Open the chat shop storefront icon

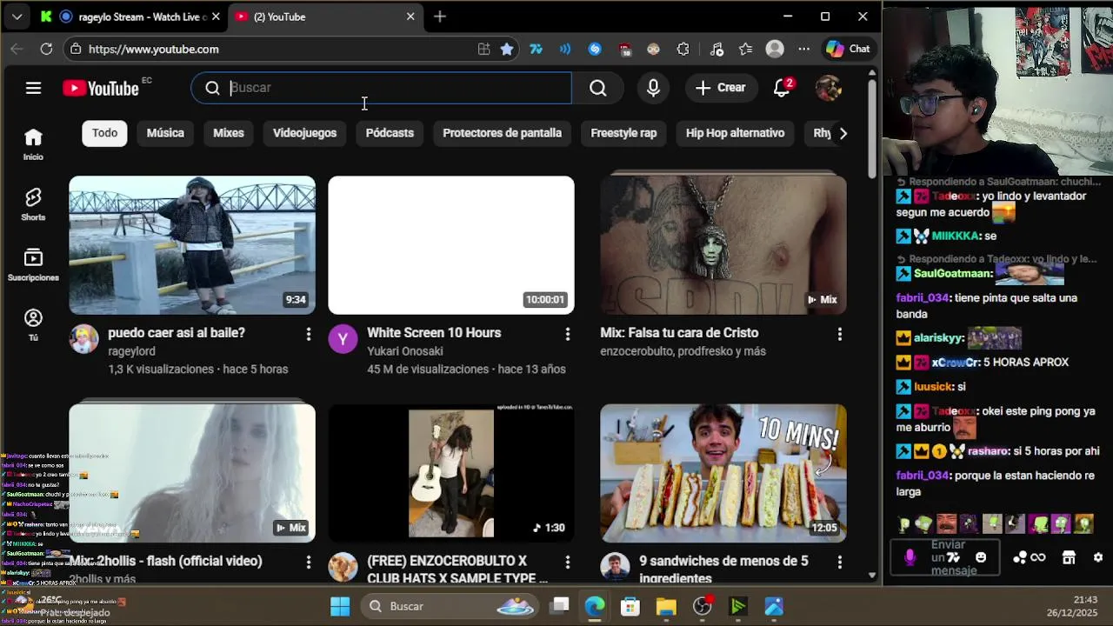pos(1069,557)
